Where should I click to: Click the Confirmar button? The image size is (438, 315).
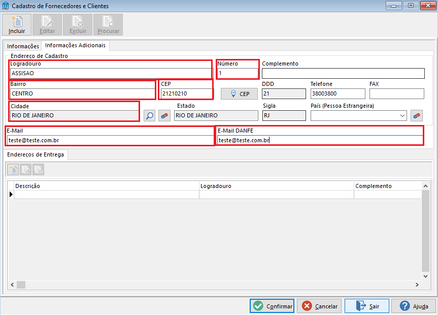tap(272, 306)
